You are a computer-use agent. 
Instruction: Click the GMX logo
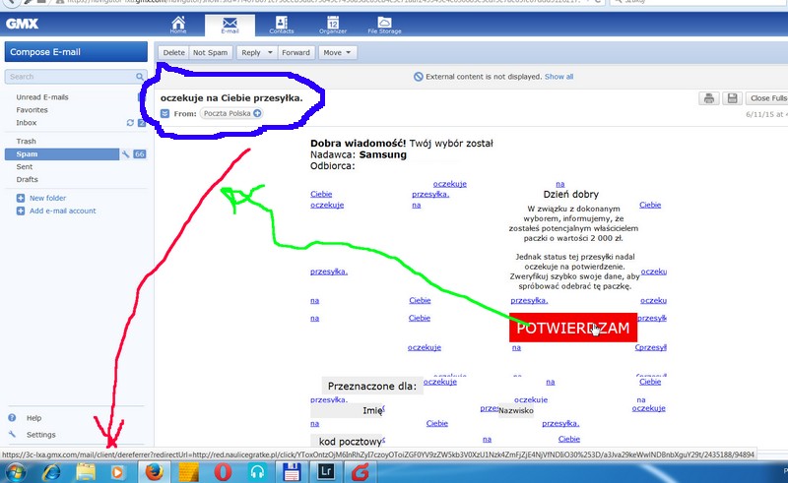[22, 24]
